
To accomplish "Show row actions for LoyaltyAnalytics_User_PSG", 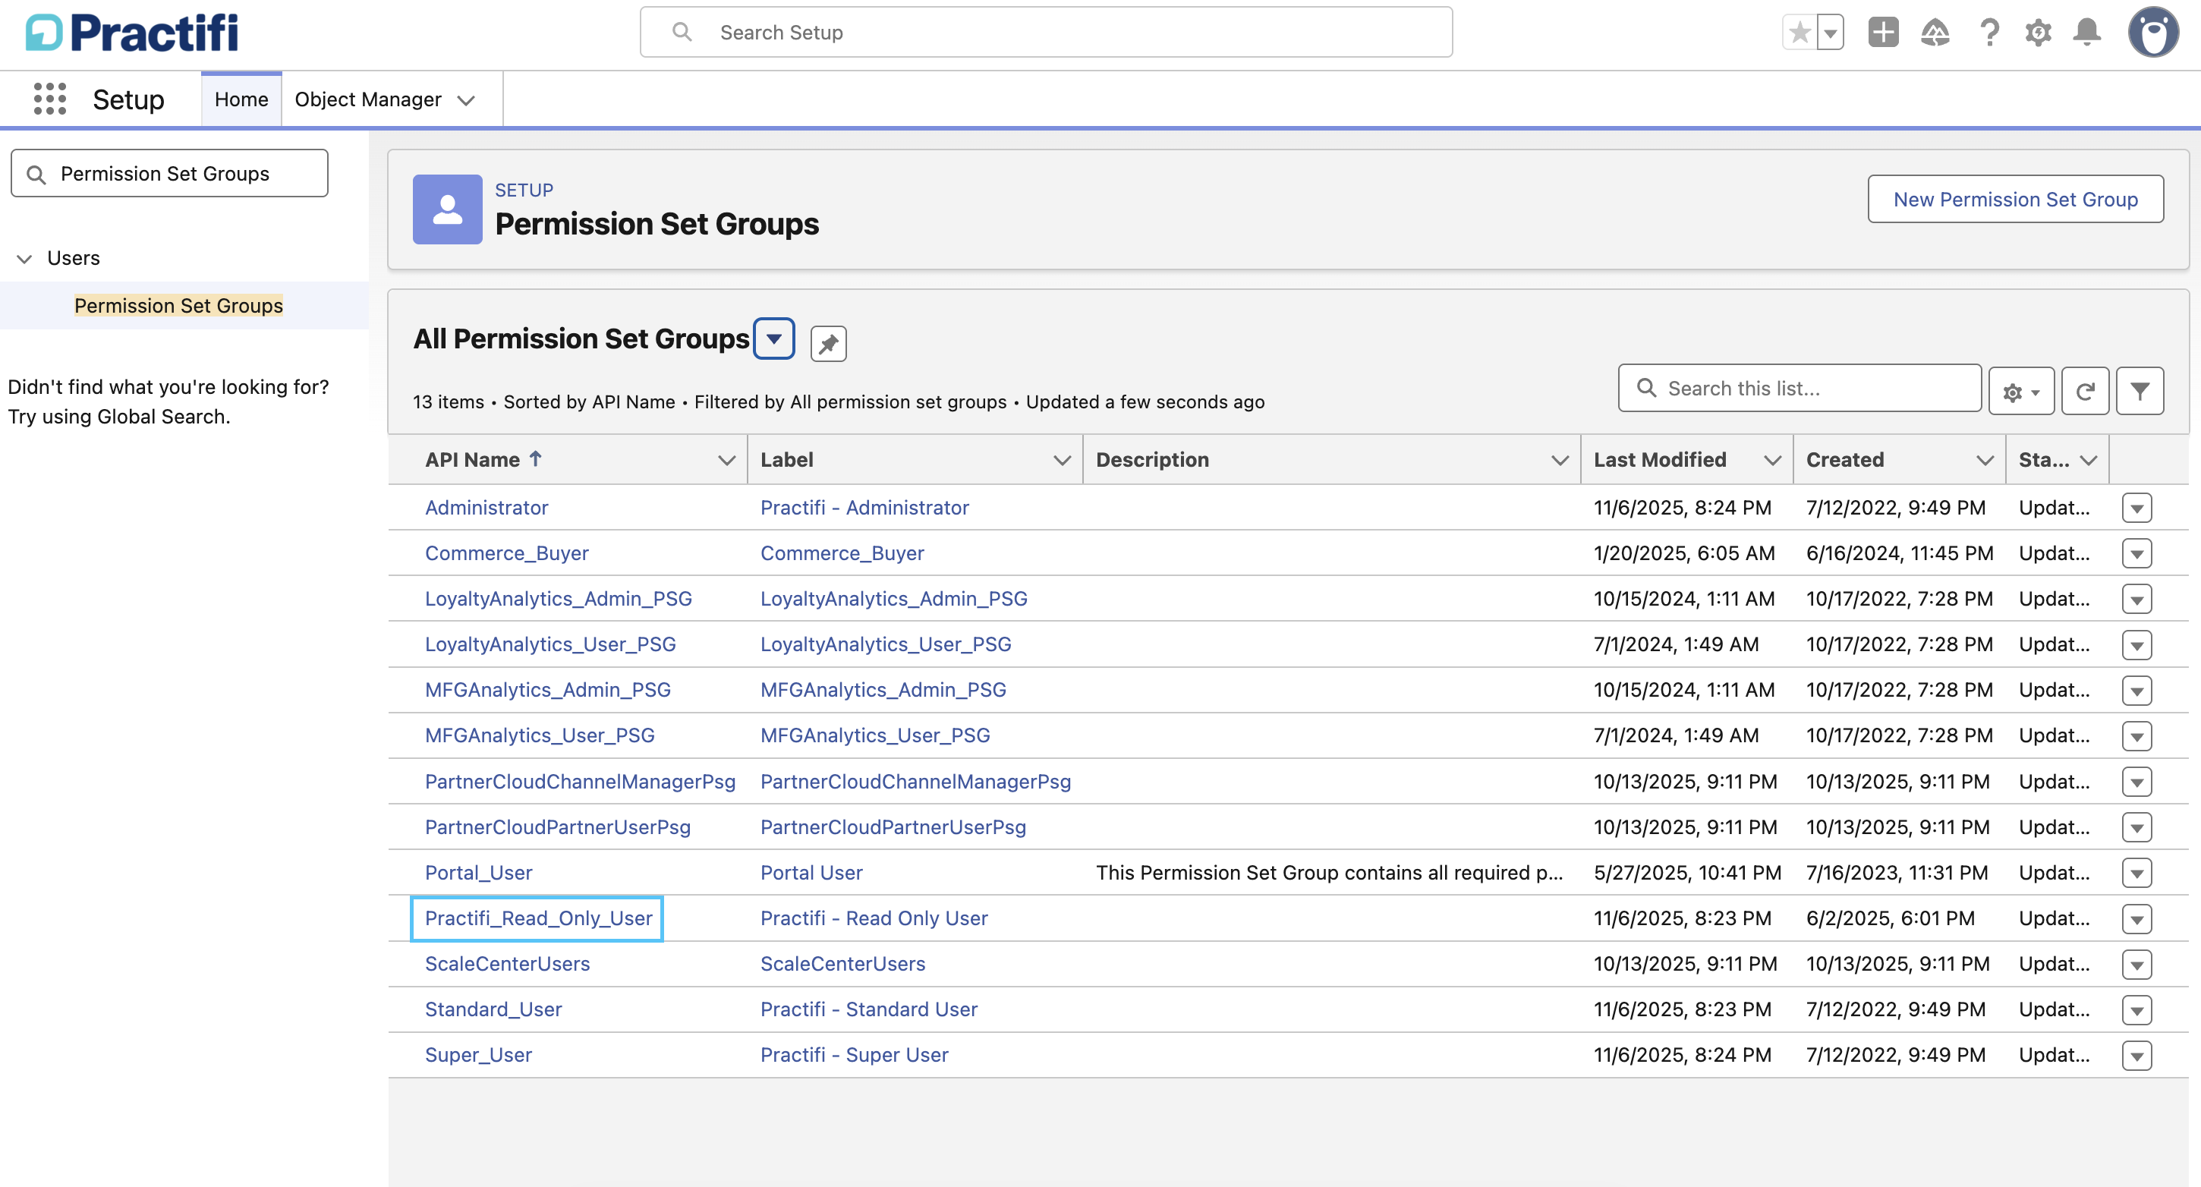I will [x=2136, y=644].
